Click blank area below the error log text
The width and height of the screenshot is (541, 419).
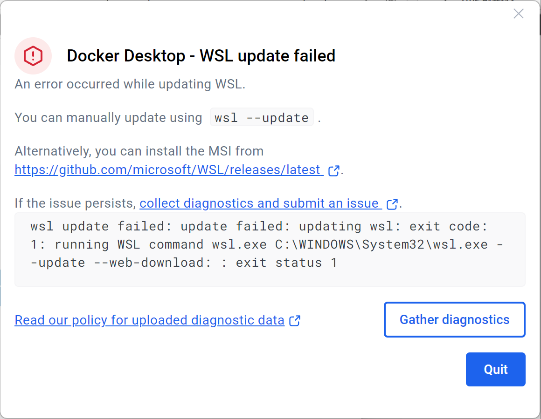click(270, 278)
